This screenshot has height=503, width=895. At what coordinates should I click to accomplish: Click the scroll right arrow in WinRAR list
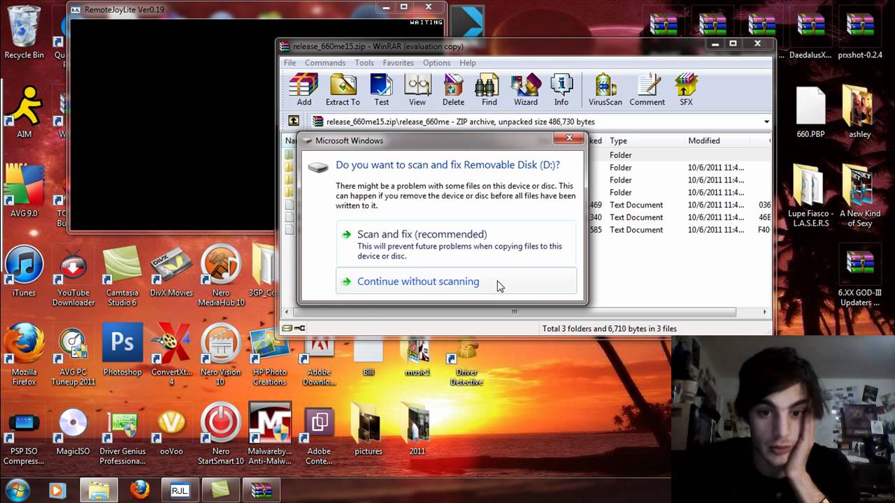[765, 312]
